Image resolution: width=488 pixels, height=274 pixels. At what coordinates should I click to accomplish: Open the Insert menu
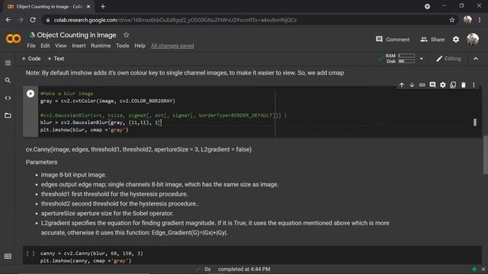coord(79,46)
